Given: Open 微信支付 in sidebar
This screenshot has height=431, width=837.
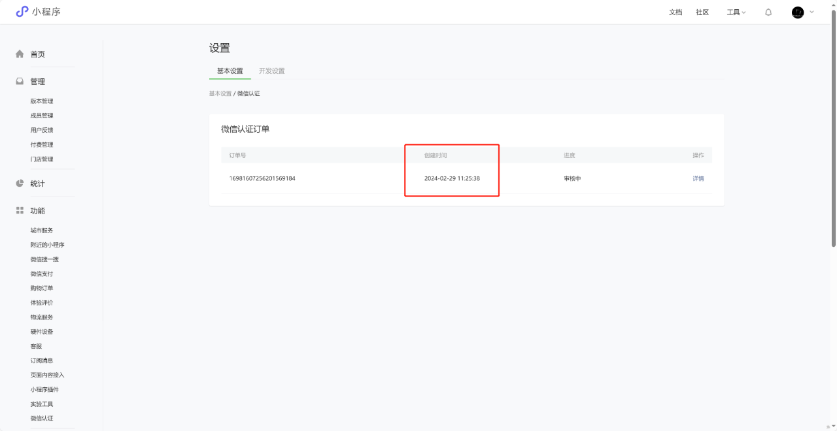Looking at the screenshot, I should (x=42, y=274).
